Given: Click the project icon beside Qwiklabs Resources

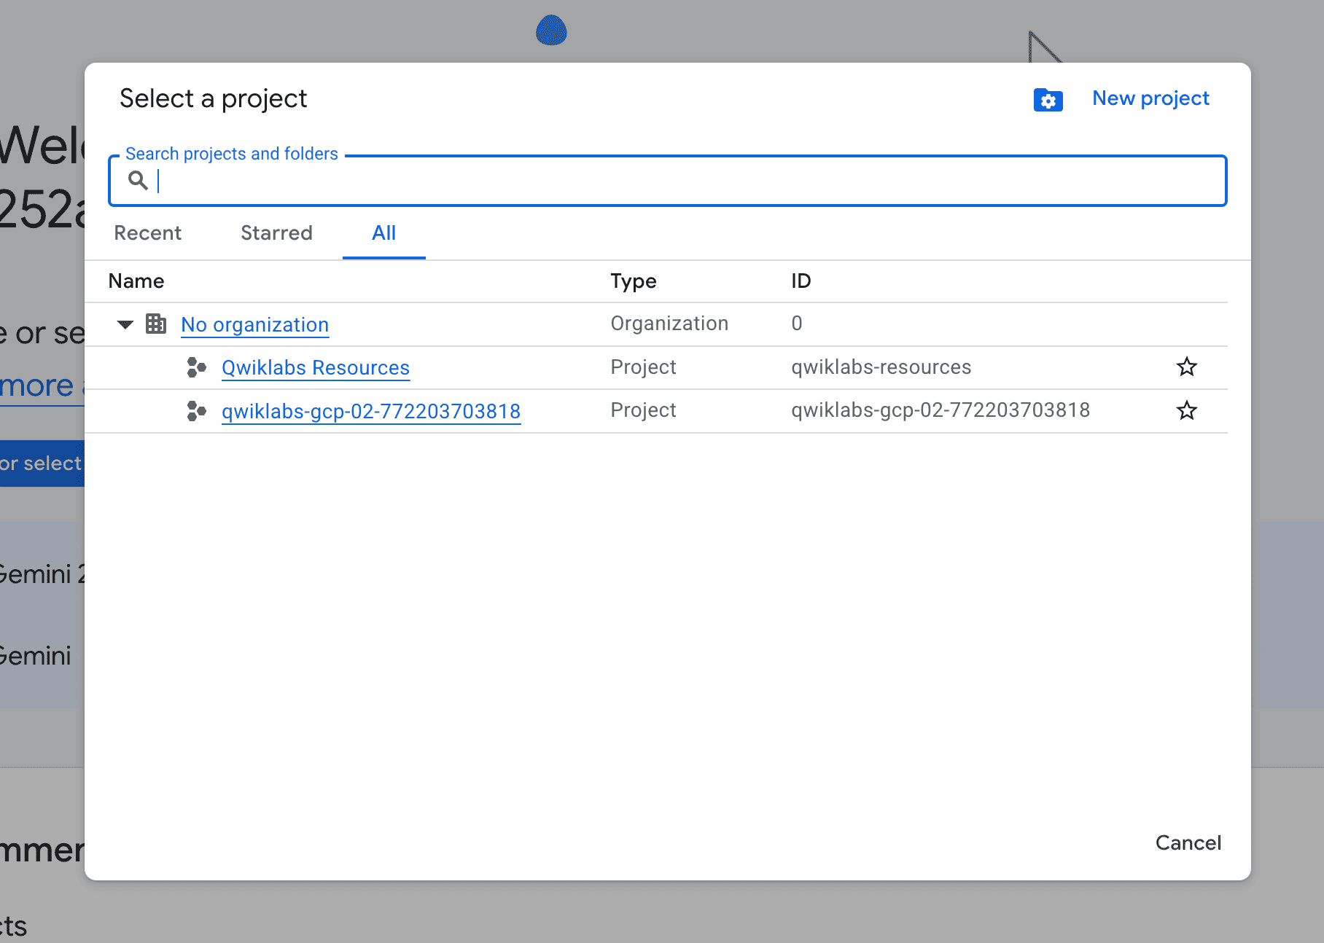Looking at the screenshot, I should click(x=196, y=367).
